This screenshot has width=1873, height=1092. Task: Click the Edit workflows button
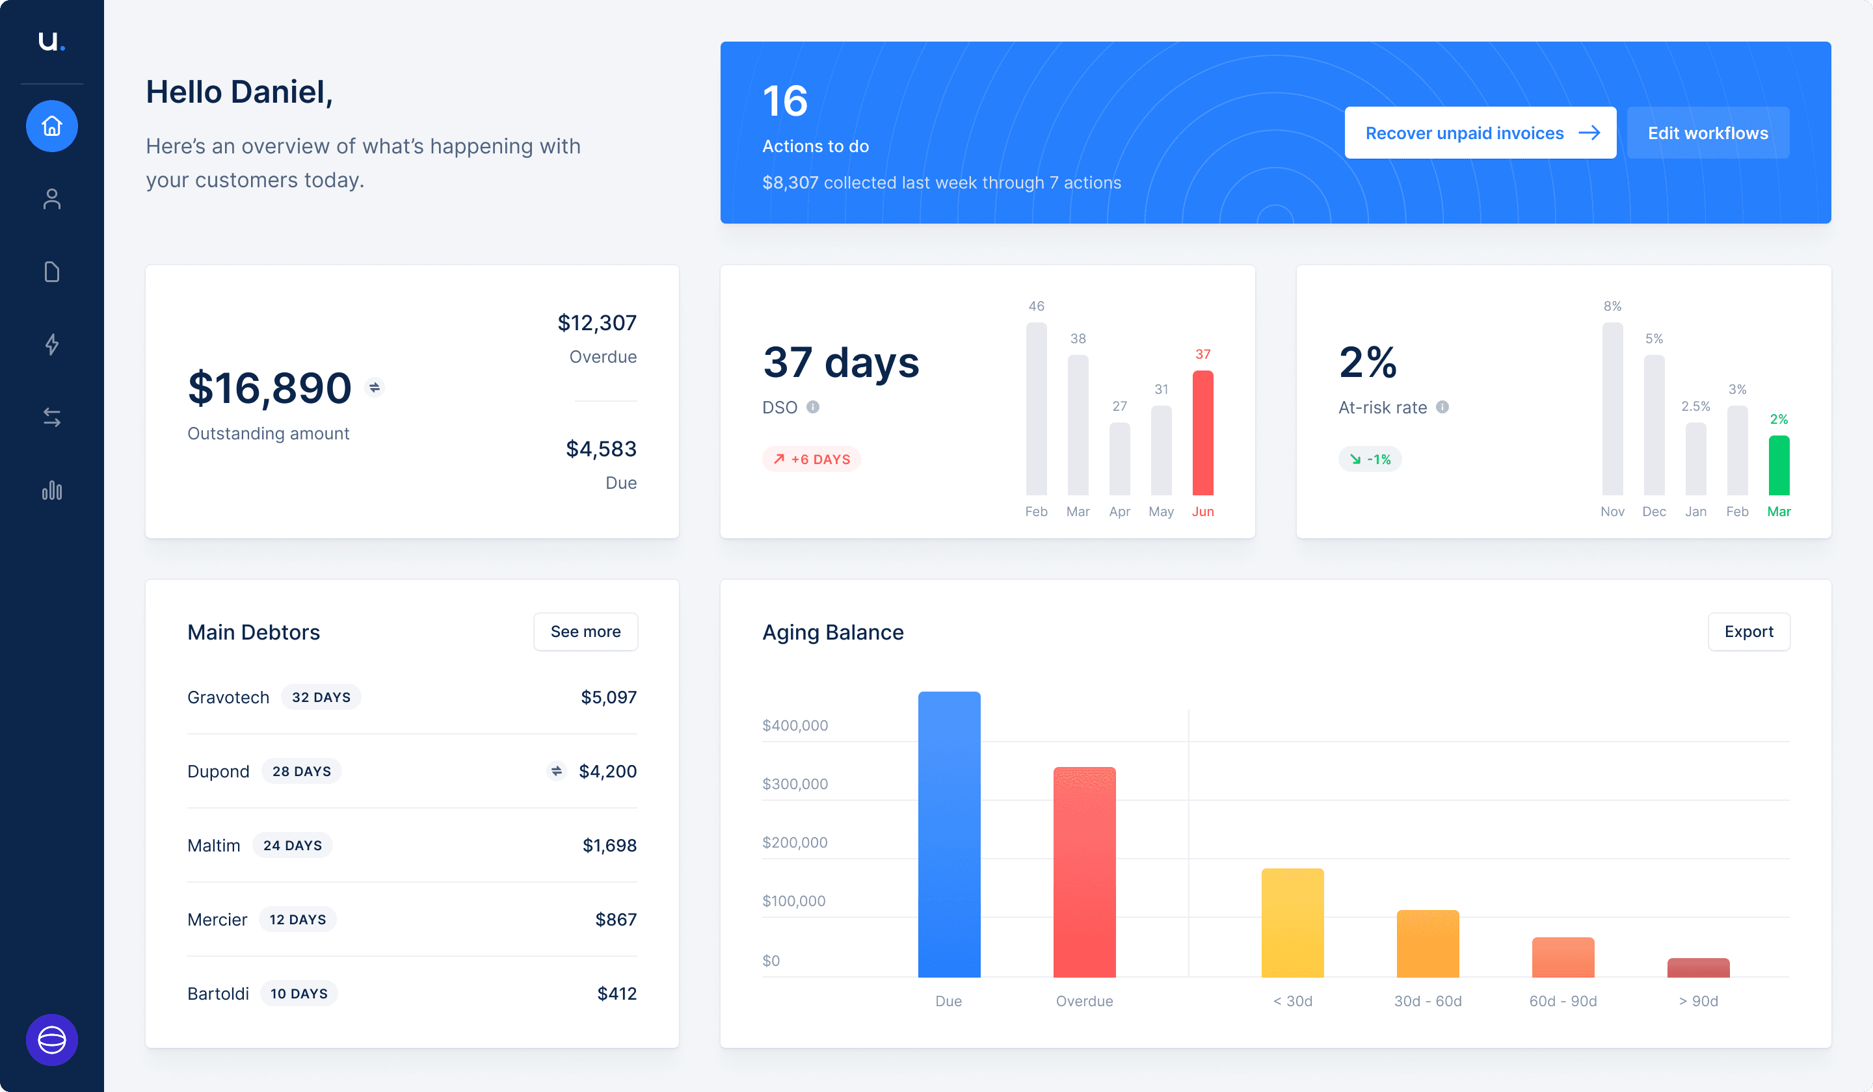tap(1707, 133)
